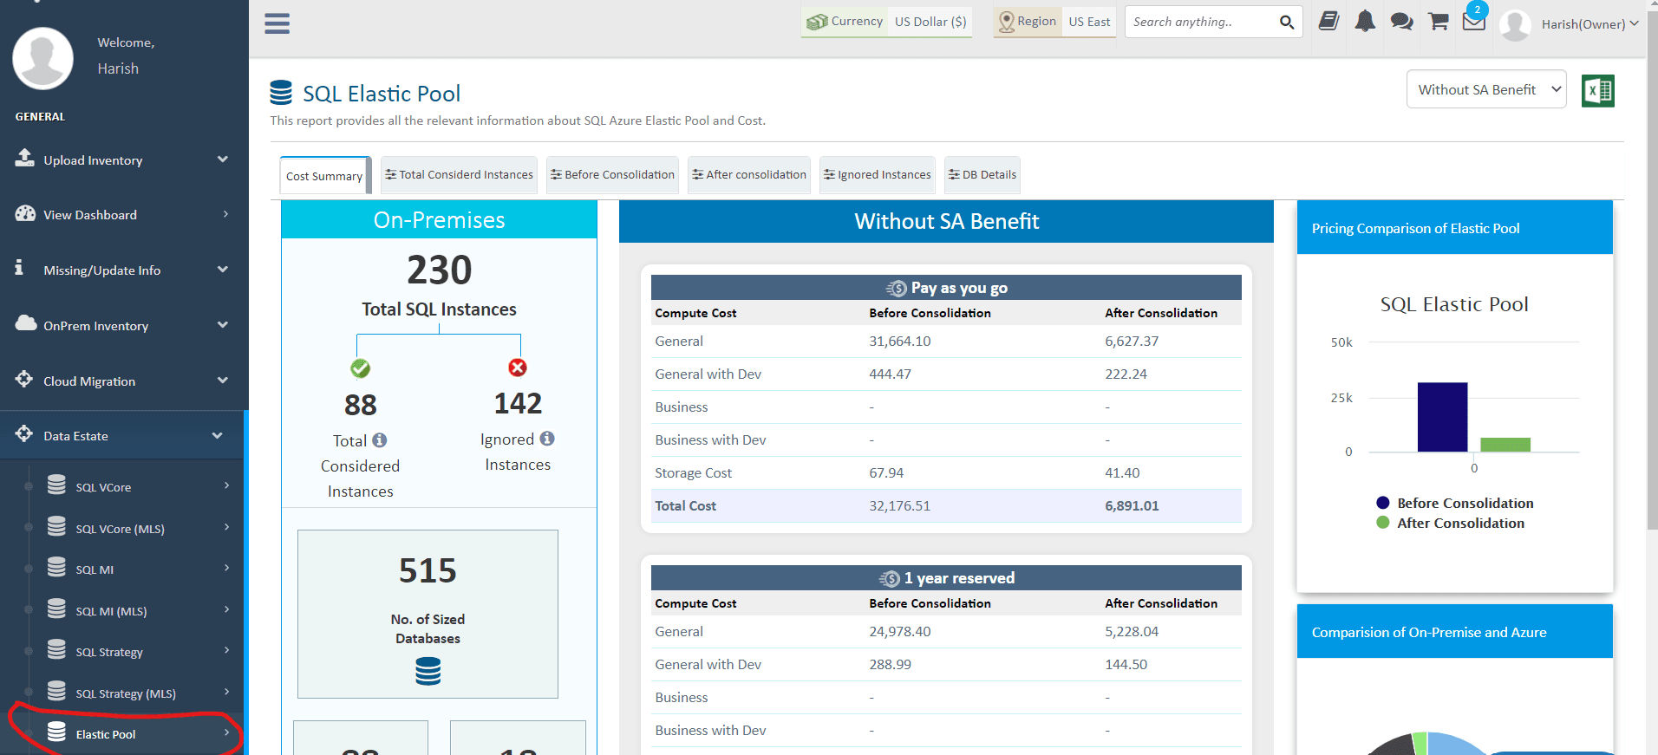Open the chat comments icon

(x=1401, y=22)
